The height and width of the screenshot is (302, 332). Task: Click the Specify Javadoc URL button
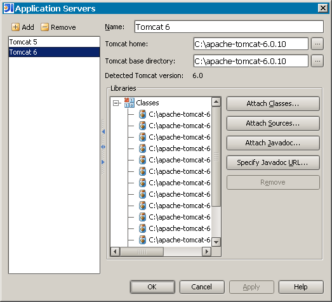click(273, 163)
